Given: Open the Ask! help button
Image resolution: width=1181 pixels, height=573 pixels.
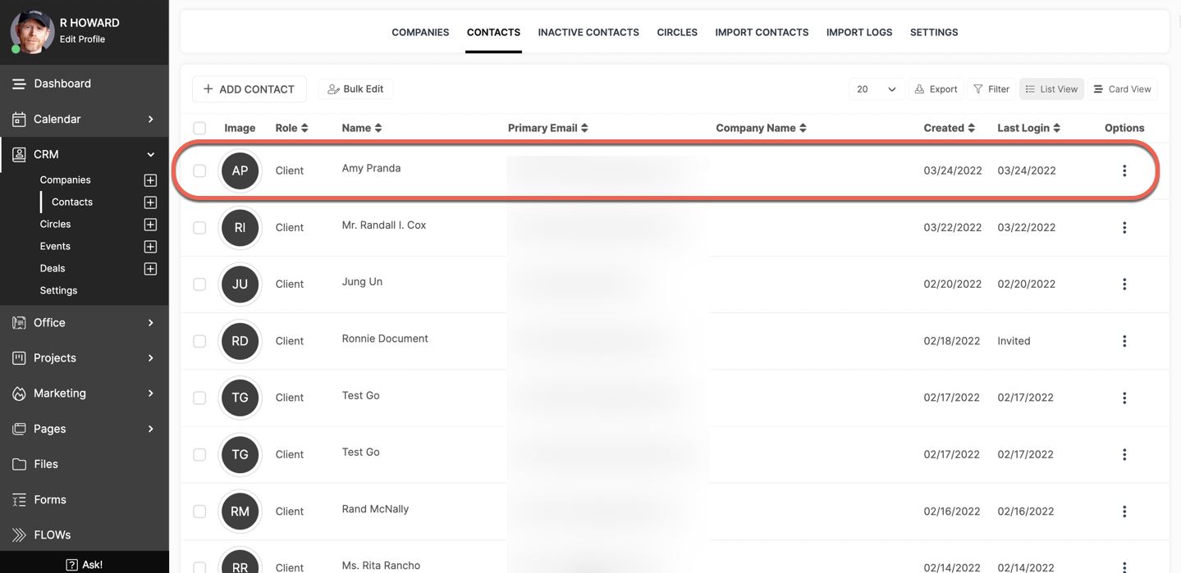Looking at the screenshot, I should [x=85, y=565].
